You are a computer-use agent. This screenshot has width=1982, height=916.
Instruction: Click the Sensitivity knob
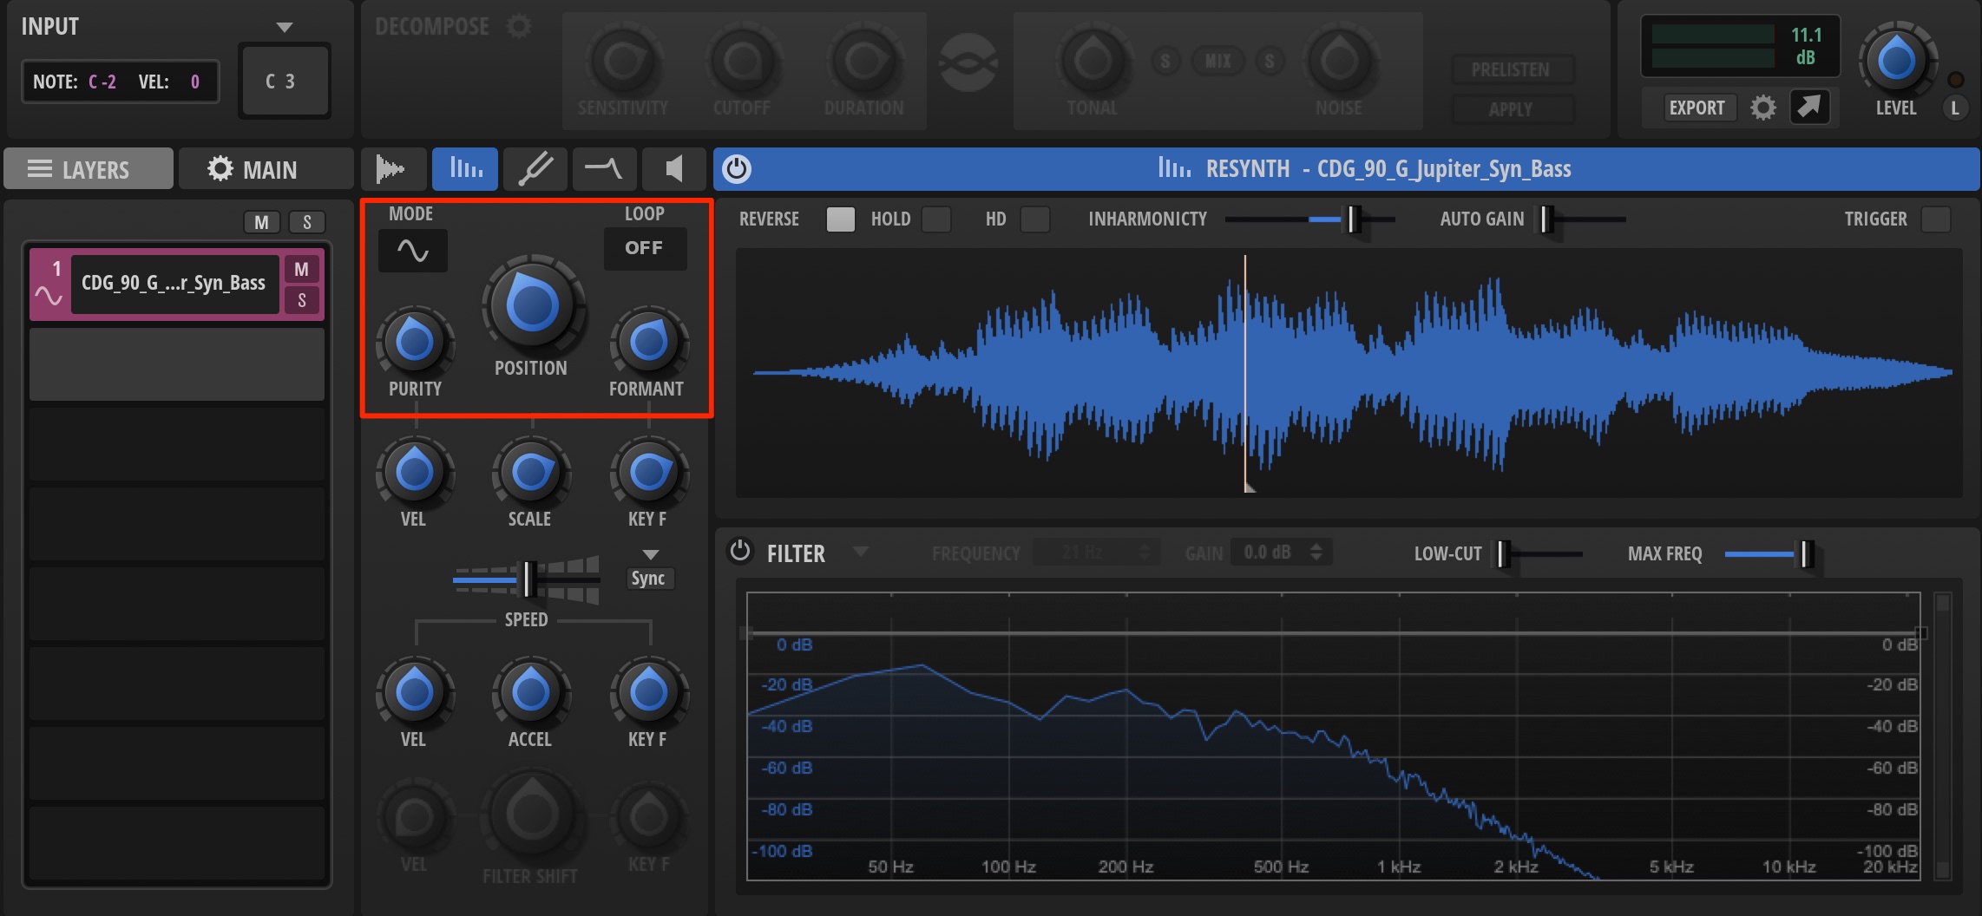[x=623, y=61]
